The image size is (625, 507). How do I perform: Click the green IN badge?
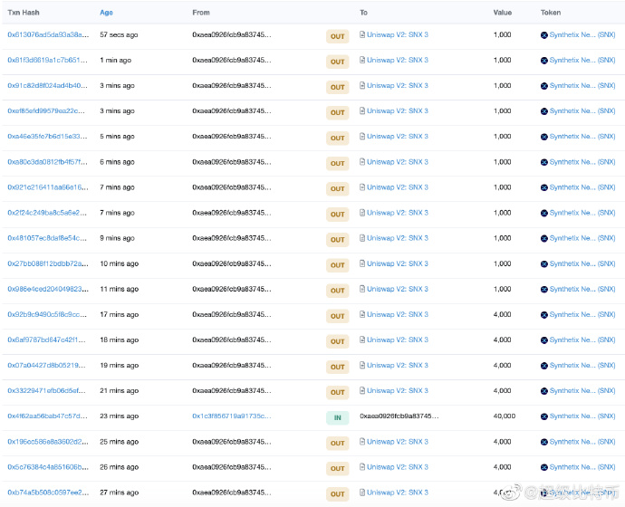click(x=337, y=417)
